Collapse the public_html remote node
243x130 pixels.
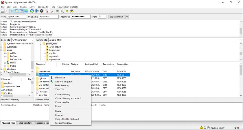tap(41, 44)
